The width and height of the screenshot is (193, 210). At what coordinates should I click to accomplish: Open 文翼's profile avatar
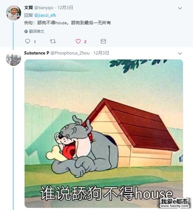coord(14,13)
